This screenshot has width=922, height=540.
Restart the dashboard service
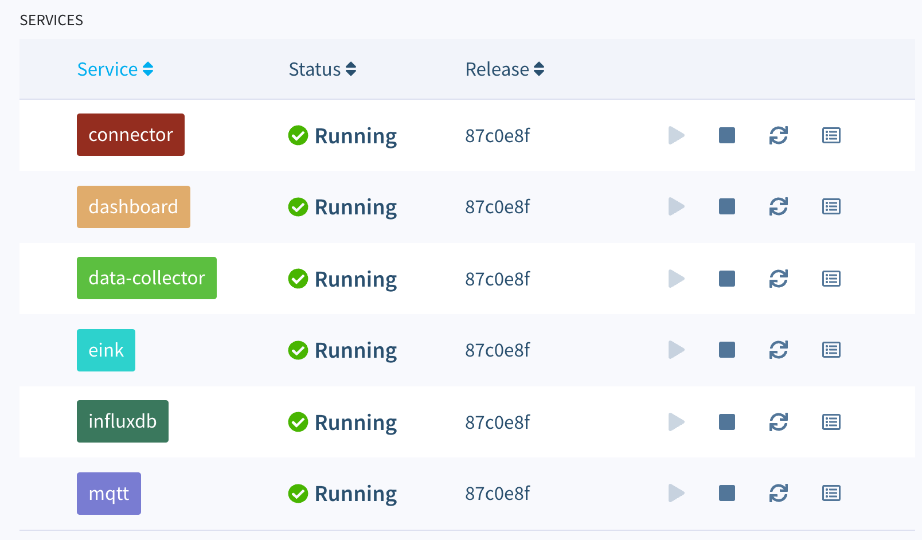coord(778,206)
